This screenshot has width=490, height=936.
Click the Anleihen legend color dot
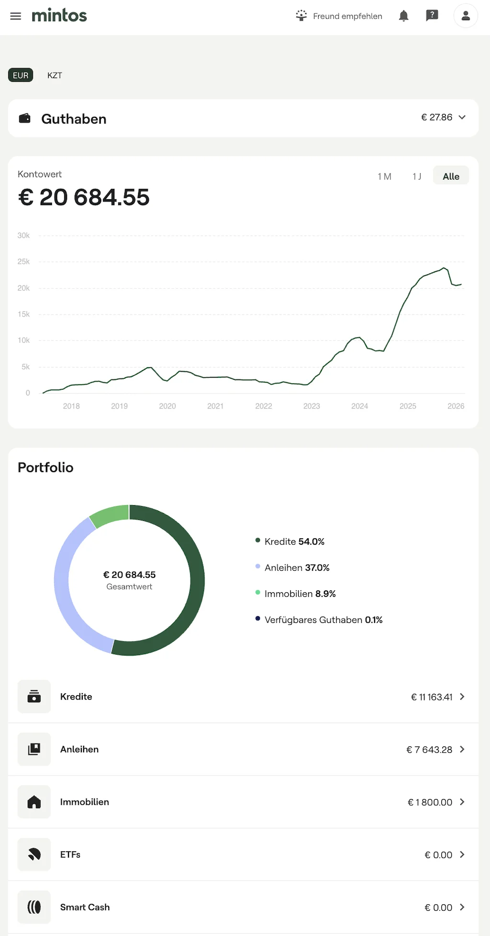258,566
